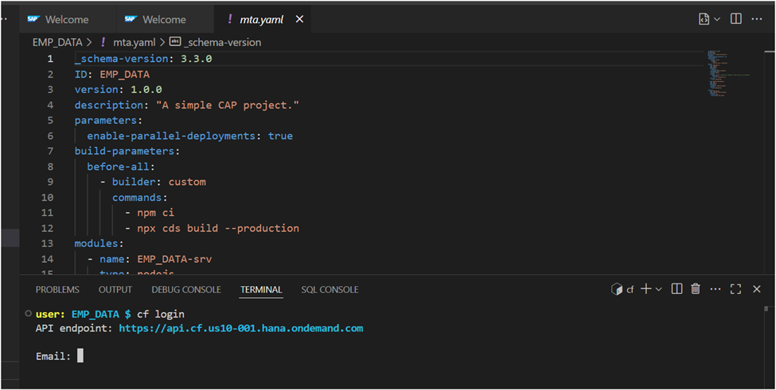Split the editor to the right
Screen dimensions: 776x390
pos(736,19)
